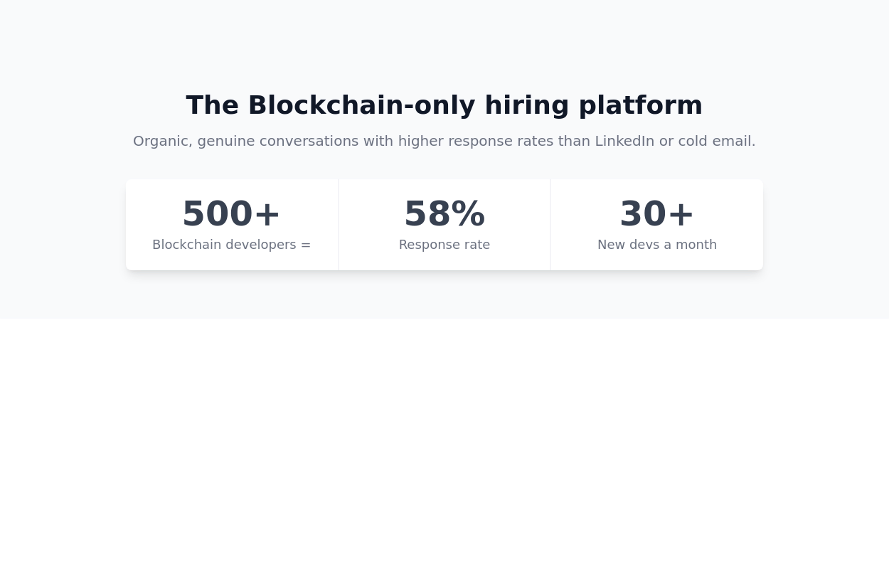The image size is (889, 569).
Task: Click the word "hiring" in the heading
Action: click(x=526, y=105)
